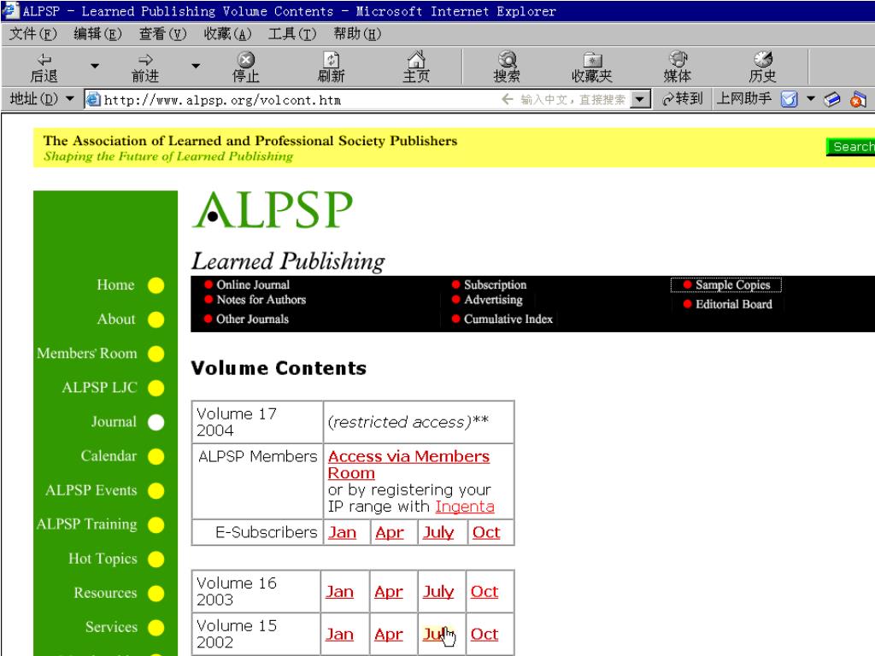
Task: Open the Online Journal link
Action: (253, 284)
